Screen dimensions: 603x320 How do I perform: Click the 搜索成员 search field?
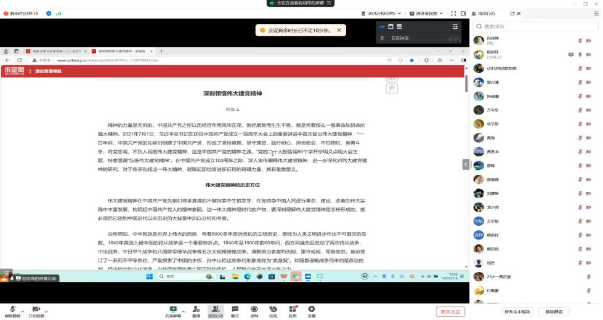click(536, 26)
